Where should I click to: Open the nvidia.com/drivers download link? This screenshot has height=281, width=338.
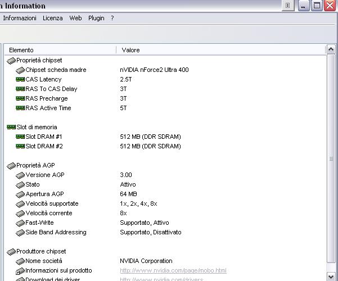point(161,279)
